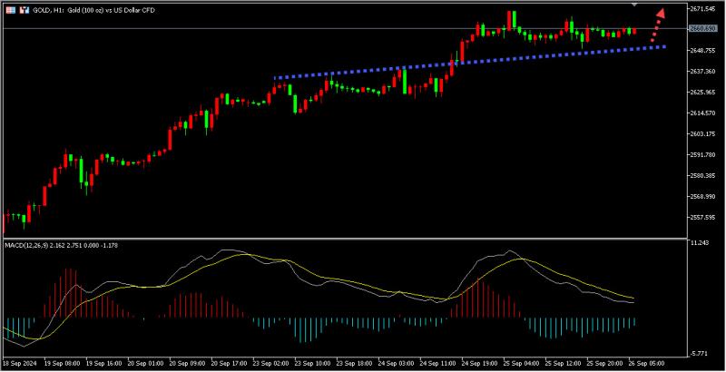Click the 2637.360 price axis label
The width and height of the screenshot is (726, 372).
(x=703, y=72)
